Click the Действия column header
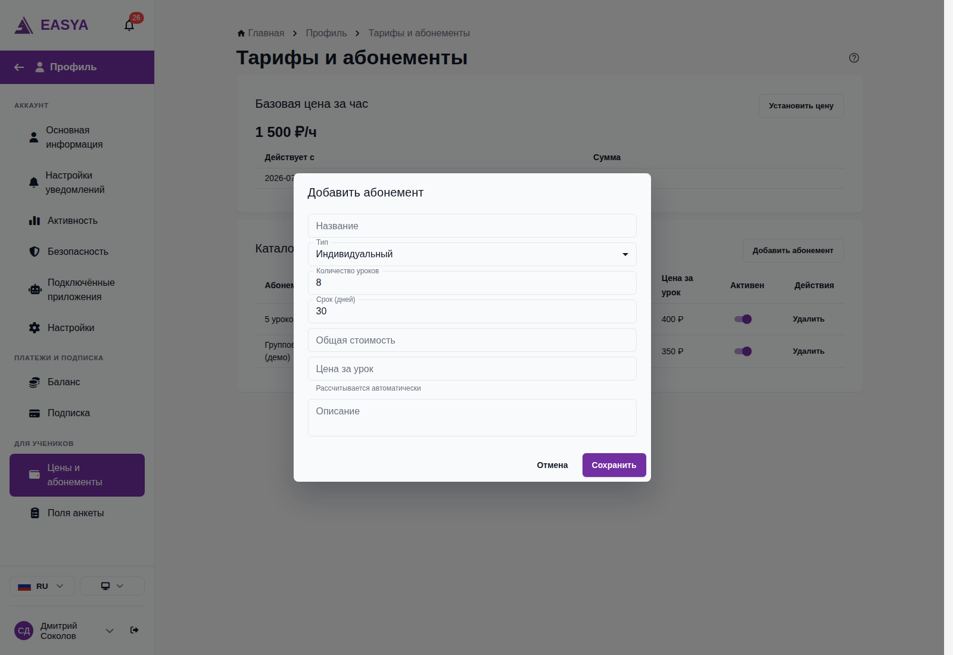The height and width of the screenshot is (655, 953). pyautogui.click(x=814, y=285)
